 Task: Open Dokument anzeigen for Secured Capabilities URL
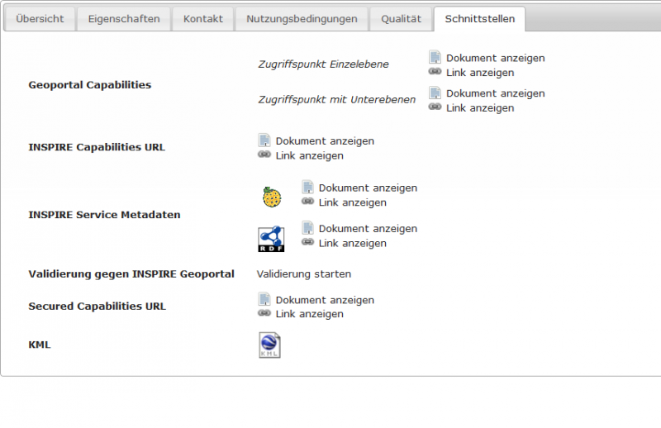pos(325,300)
